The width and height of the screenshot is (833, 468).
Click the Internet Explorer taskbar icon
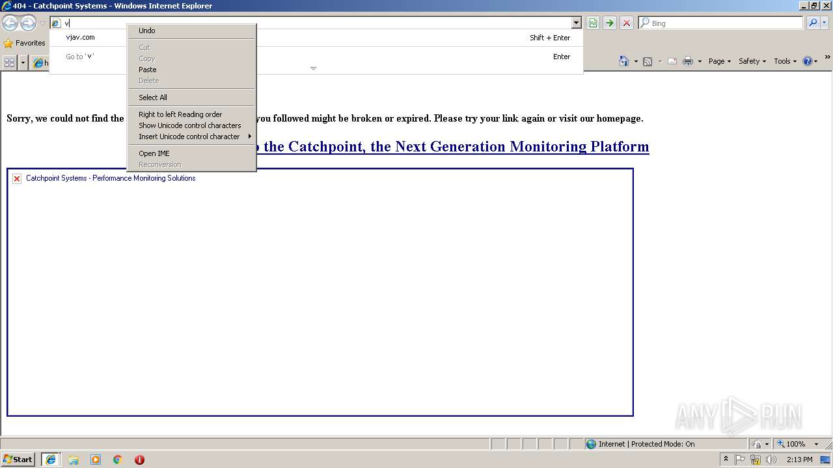[x=50, y=460]
